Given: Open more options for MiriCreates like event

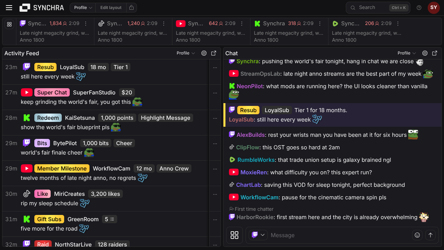Looking at the screenshot, I should 215,194.
